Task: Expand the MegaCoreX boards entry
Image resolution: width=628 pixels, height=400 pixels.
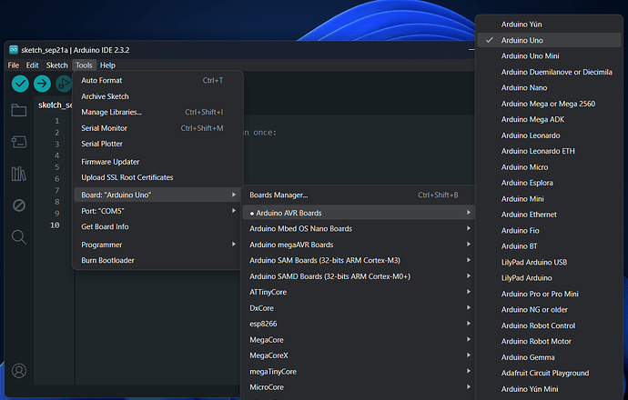Action: 359,355
